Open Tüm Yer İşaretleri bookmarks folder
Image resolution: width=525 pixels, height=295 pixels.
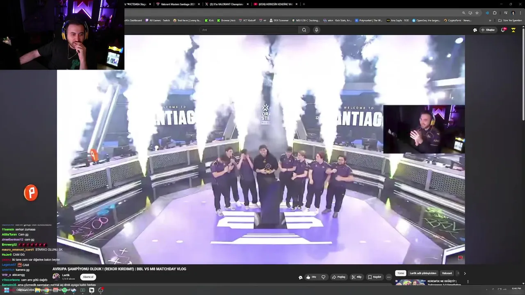coord(510,20)
